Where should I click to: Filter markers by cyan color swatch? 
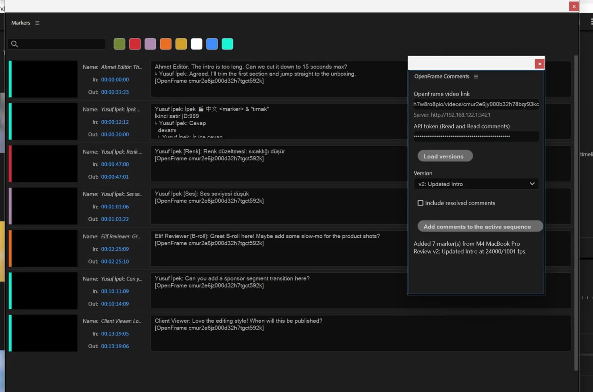click(228, 44)
